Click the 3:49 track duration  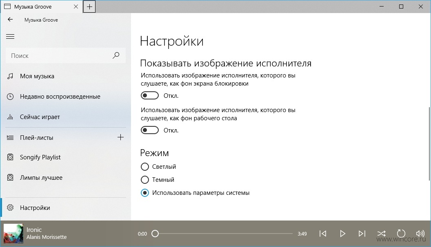(302, 234)
